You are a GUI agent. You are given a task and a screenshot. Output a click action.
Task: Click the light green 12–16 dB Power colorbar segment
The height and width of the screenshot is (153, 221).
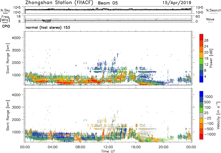click(201, 61)
